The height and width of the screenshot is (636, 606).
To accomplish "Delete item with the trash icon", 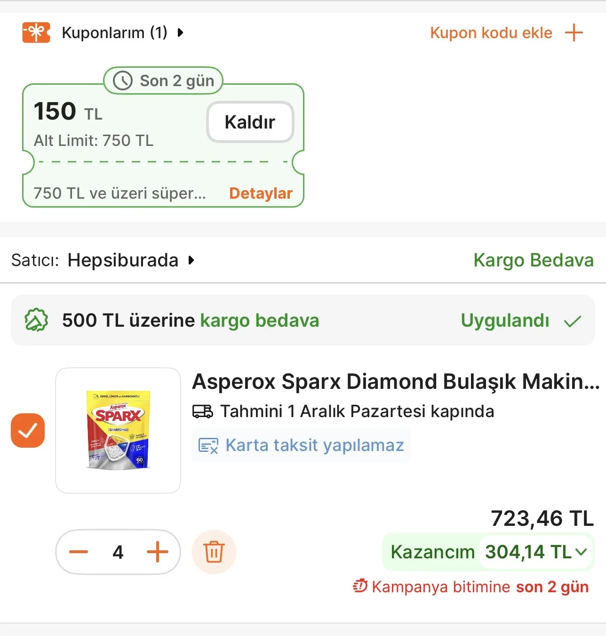I will coord(214,552).
